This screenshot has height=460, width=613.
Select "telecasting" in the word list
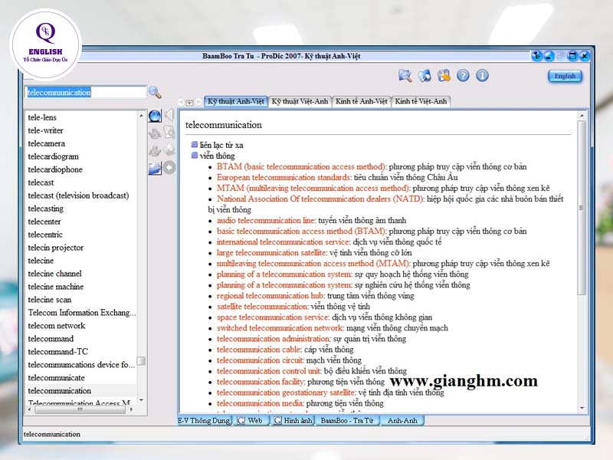point(46,209)
